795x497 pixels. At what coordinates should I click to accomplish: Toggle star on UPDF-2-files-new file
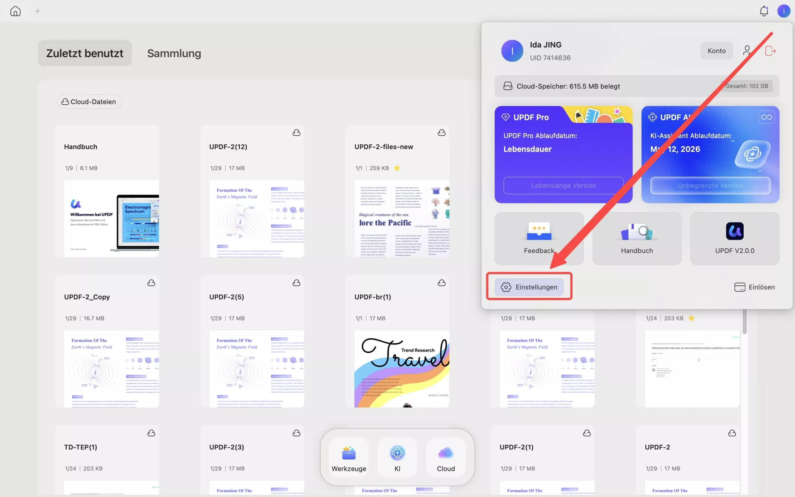[397, 168]
